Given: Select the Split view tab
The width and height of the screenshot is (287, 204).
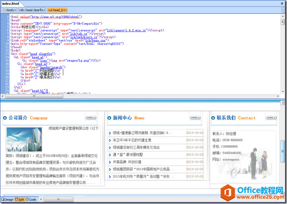Looking at the screenshot, I should pos(20,200).
